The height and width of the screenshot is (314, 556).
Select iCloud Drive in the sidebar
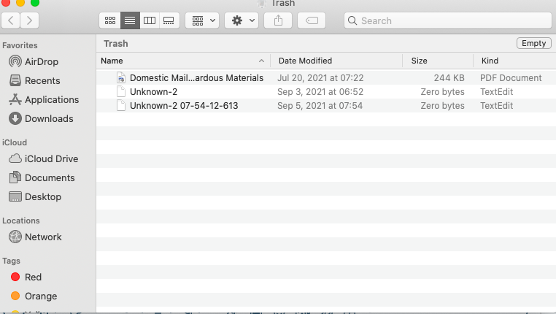point(51,158)
